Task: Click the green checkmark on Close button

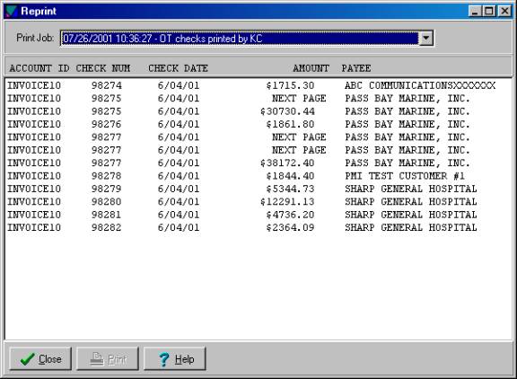Action: (x=27, y=359)
